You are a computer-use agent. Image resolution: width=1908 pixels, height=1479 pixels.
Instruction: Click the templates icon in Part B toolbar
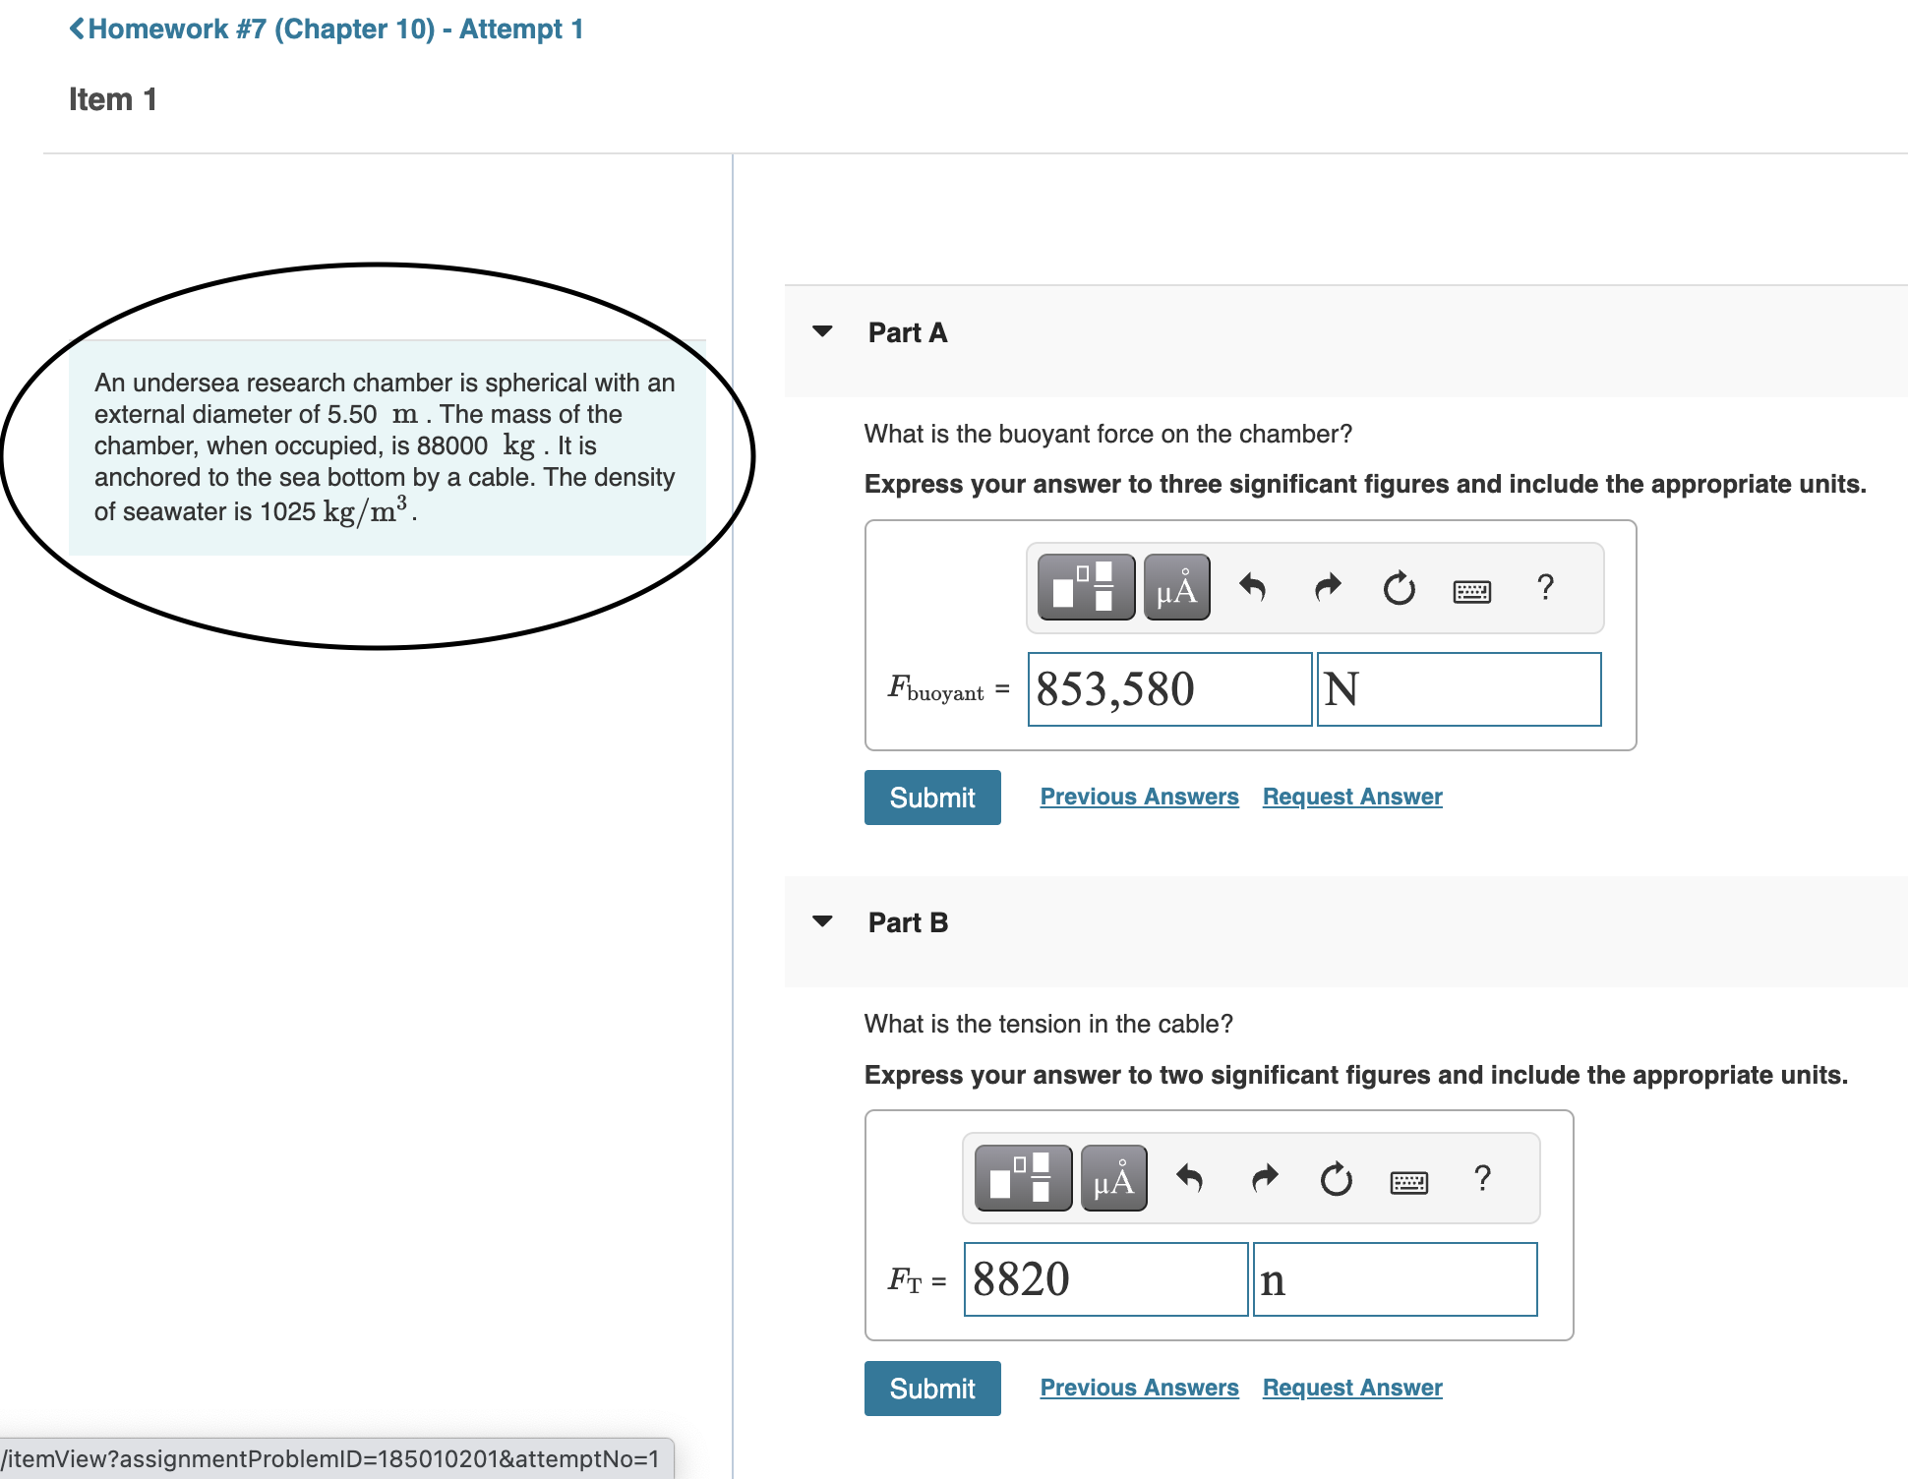coord(1022,1178)
